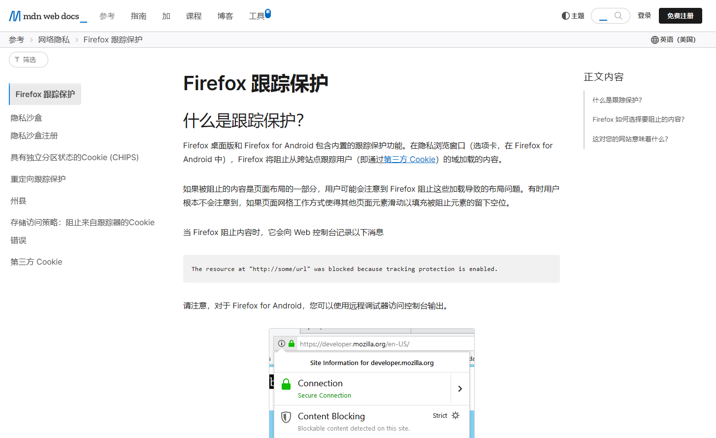The image size is (716, 438).
Task: Select the 指南 navigation item
Action: pyautogui.click(x=138, y=15)
